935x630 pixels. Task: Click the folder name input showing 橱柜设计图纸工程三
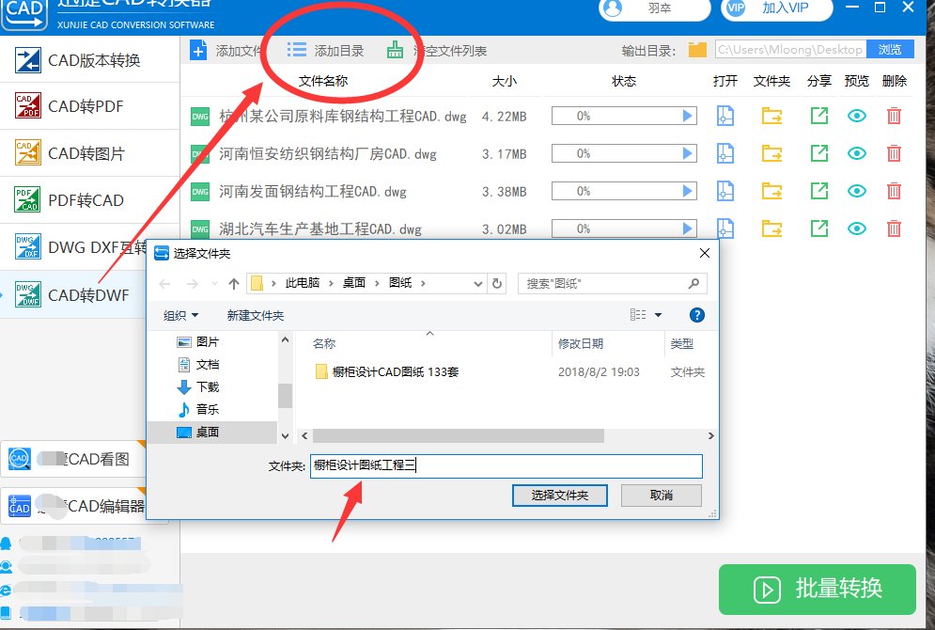(x=507, y=465)
